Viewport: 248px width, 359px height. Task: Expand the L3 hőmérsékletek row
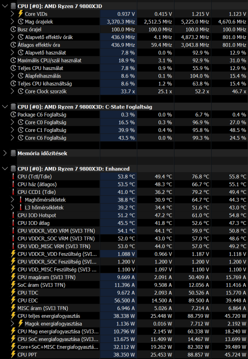coord(13,208)
